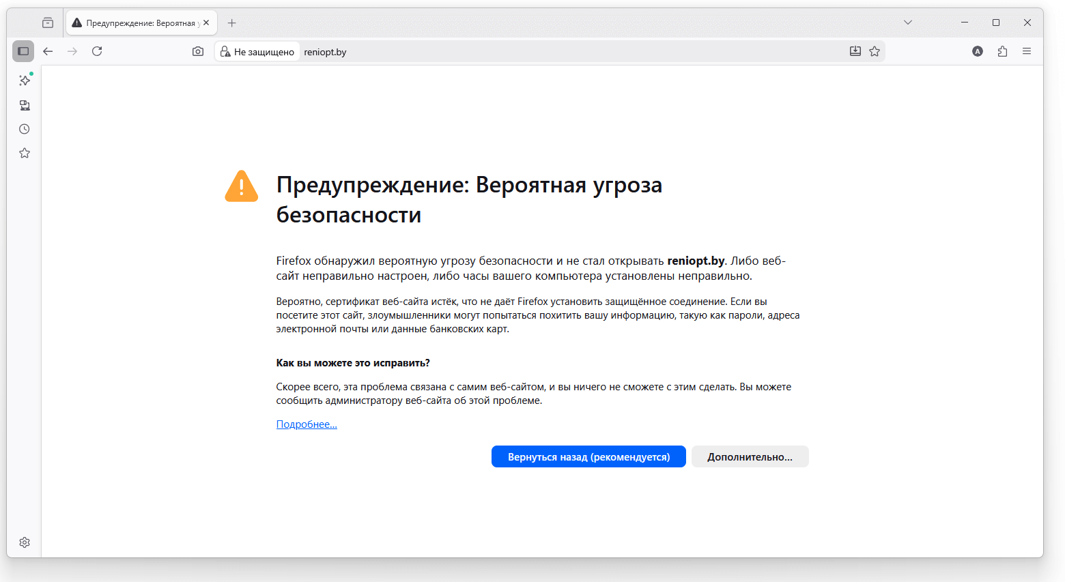Bookmark this page with the star icon
Screen dimensions: 1065x582
click(875, 51)
